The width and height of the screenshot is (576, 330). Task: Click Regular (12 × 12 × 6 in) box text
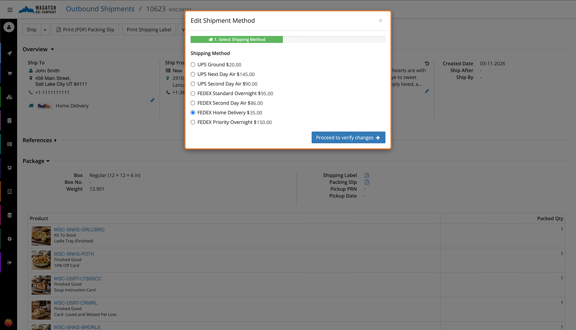click(x=115, y=175)
